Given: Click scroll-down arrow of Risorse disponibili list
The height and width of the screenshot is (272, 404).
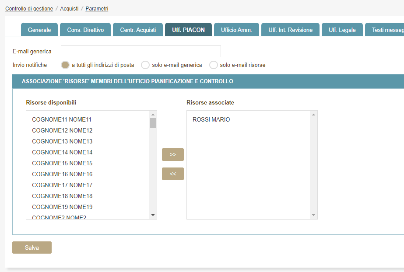Looking at the screenshot, I should (x=153, y=215).
